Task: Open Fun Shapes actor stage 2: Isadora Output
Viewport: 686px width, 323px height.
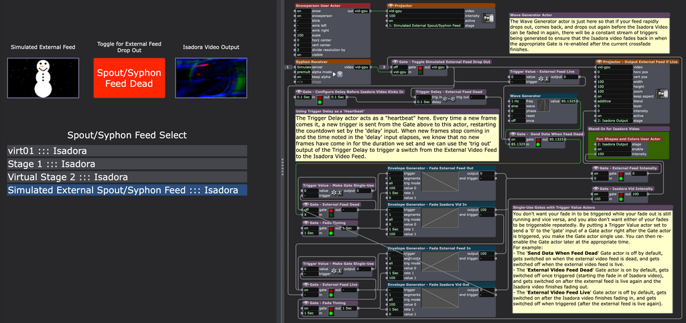Action: tap(612, 144)
